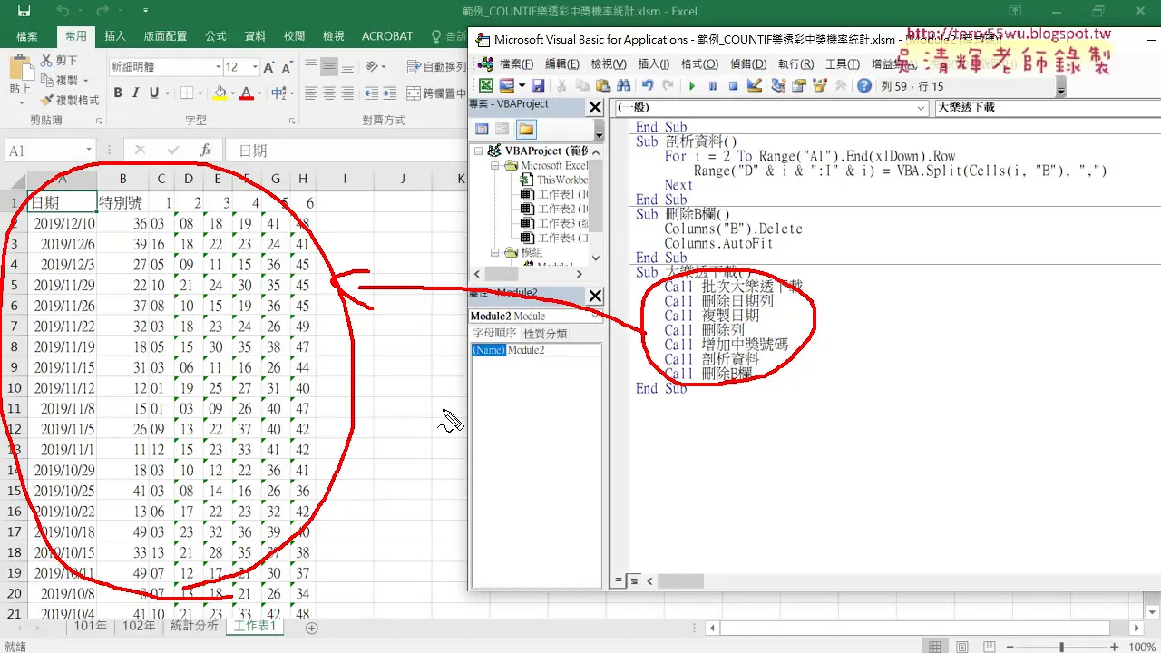Collapse the Microsoft Excel objects folder

pos(495,166)
